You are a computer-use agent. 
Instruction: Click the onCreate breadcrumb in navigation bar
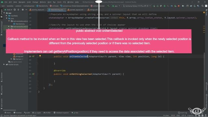[x=54, y=6]
